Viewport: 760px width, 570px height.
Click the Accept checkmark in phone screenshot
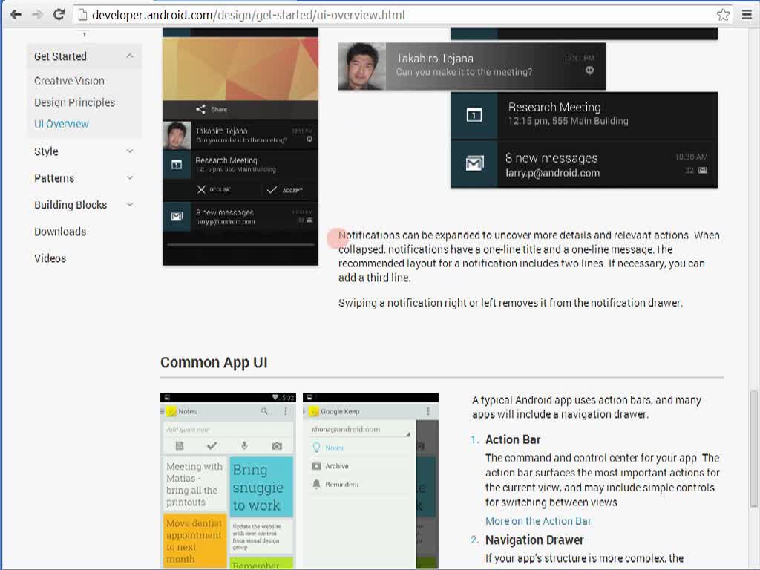click(272, 189)
